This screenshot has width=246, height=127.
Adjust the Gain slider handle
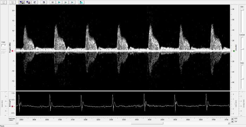coord(242,10)
